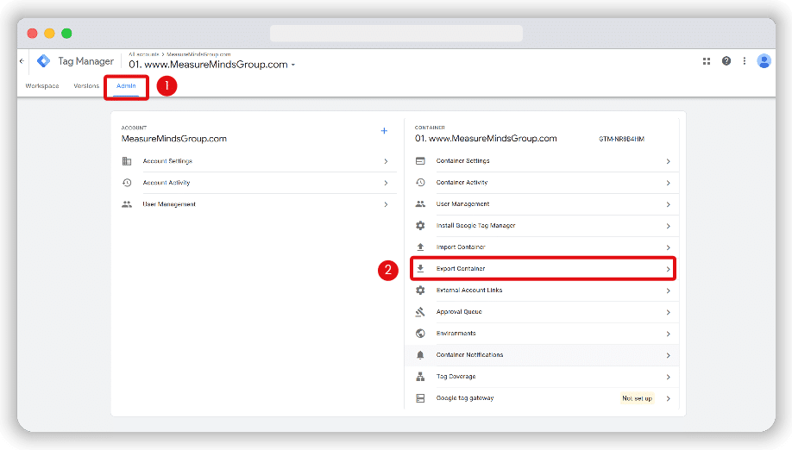Click the MeasureMindsGroup.com account name
Image resolution: width=792 pixels, height=450 pixels.
tap(174, 139)
